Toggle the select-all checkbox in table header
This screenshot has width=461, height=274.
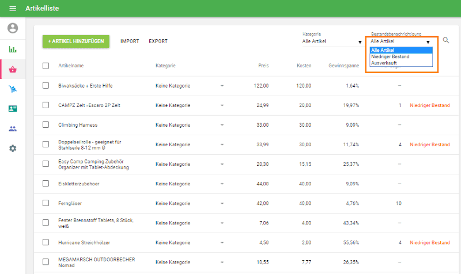click(x=46, y=66)
